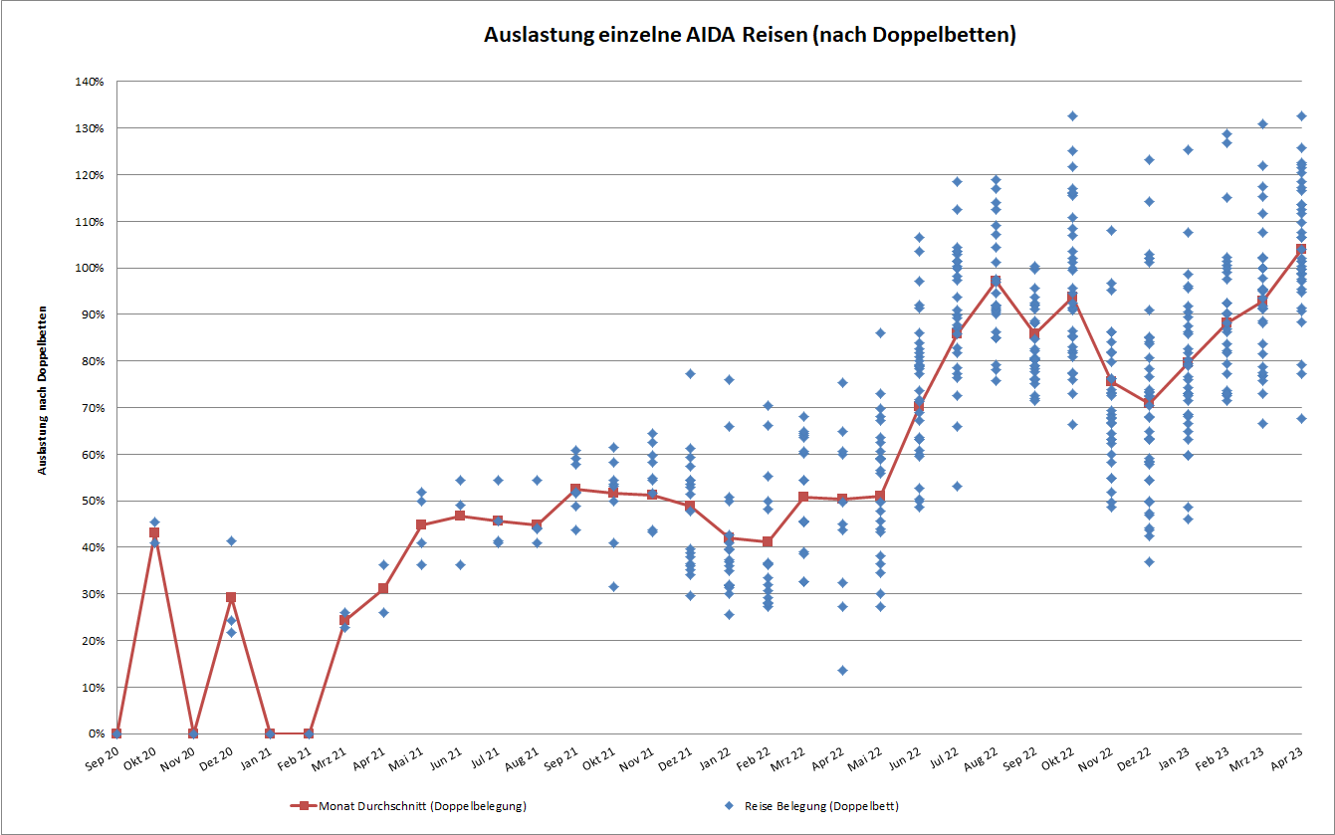This screenshot has width=1335, height=835.
Task: Choose the red average marker above Nov 22
Action: pyautogui.click(x=1111, y=381)
